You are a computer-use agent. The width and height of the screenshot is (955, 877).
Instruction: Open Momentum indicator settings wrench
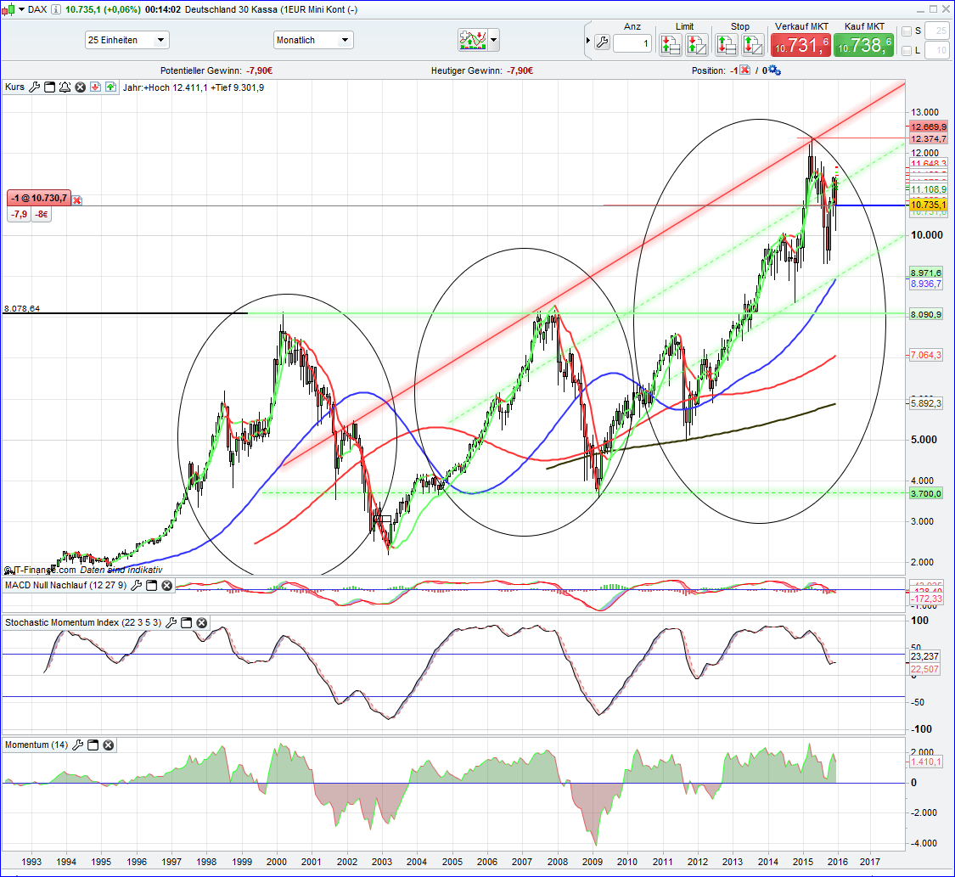tap(78, 745)
